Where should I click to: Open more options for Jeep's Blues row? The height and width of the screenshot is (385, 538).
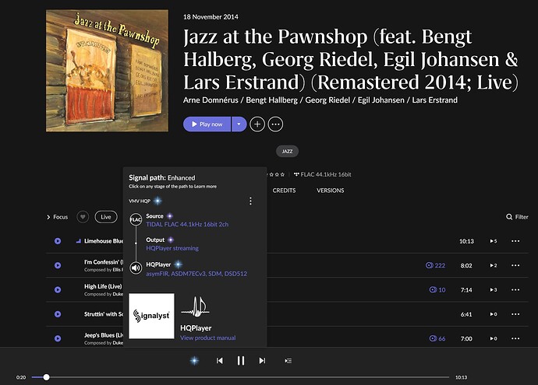coord(515,338)
